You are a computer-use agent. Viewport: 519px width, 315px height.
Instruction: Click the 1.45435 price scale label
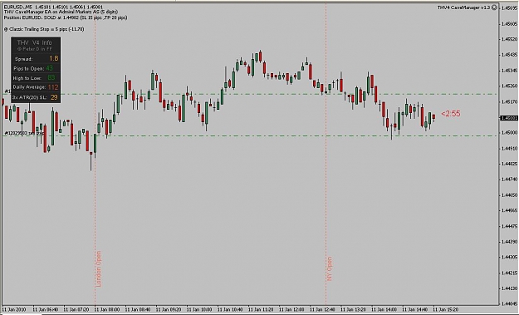pyautogui.click(x=509, y=55)
